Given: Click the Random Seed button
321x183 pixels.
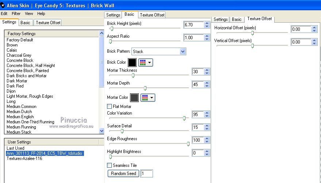Looking at the screenshot, I should (x=123, y=173).
